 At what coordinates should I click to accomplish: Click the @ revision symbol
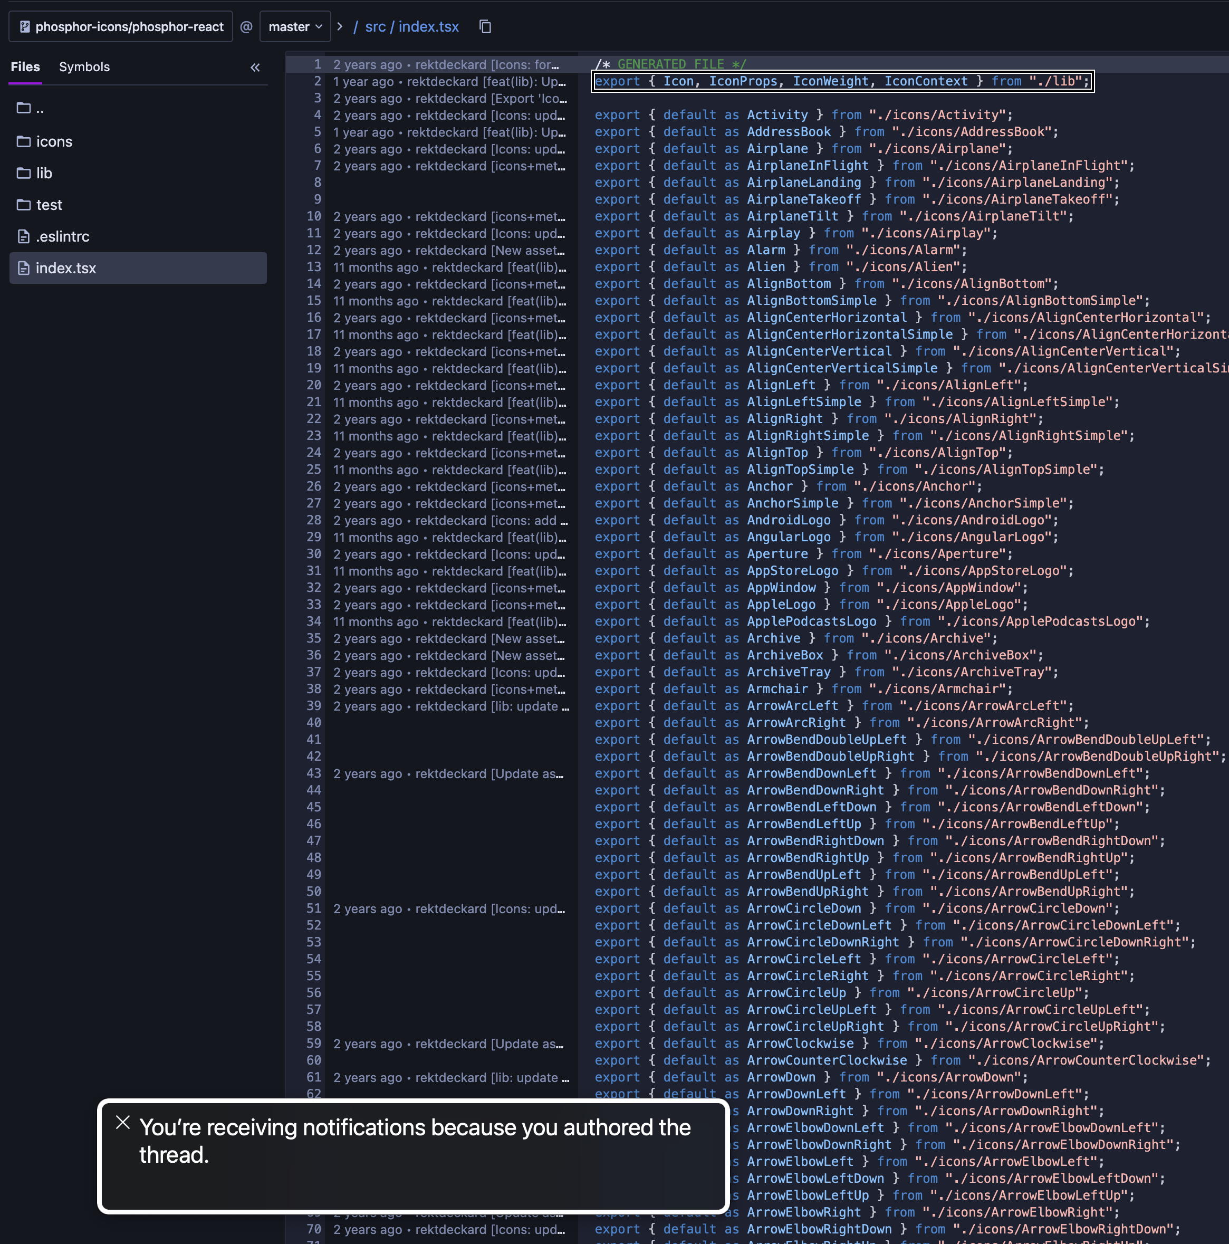point(246,26)
